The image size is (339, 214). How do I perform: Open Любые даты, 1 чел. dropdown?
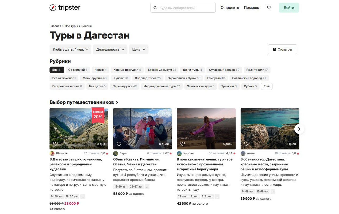click(x=71, y=49)
